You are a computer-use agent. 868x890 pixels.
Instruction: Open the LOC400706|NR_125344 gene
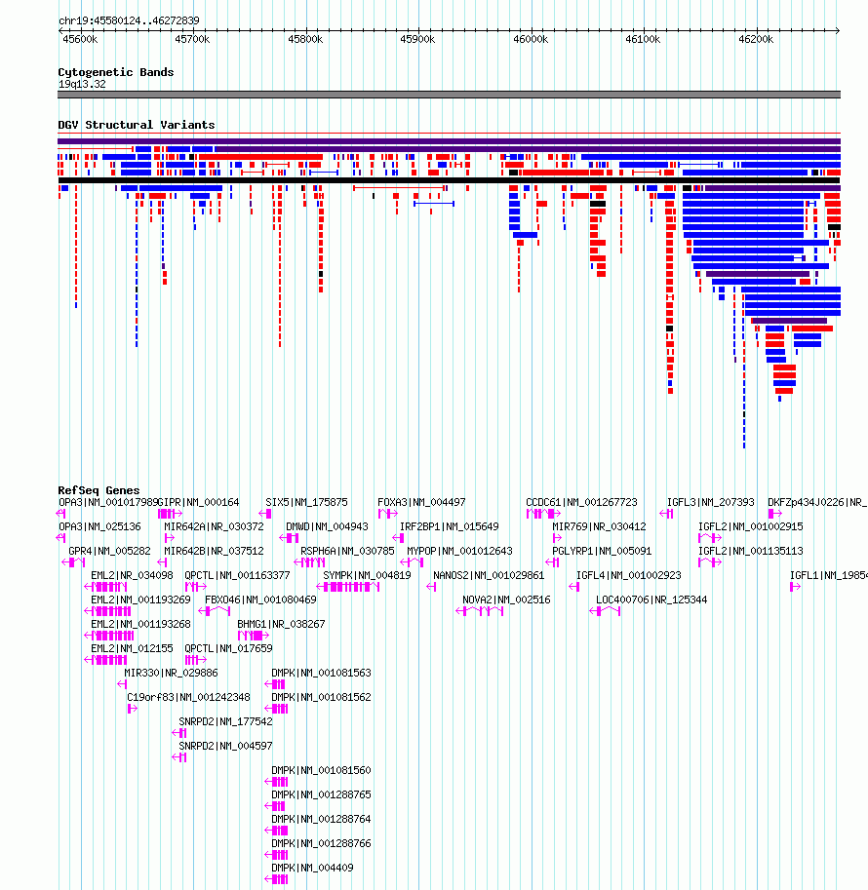pyautogui.click(x=651, y=600)
